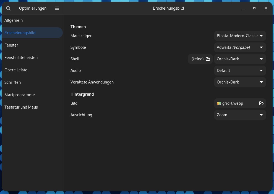The width and height of the screenshot is (274, 194).
Task: Switch to the Schriften section
Action: [x=12, y=82]
